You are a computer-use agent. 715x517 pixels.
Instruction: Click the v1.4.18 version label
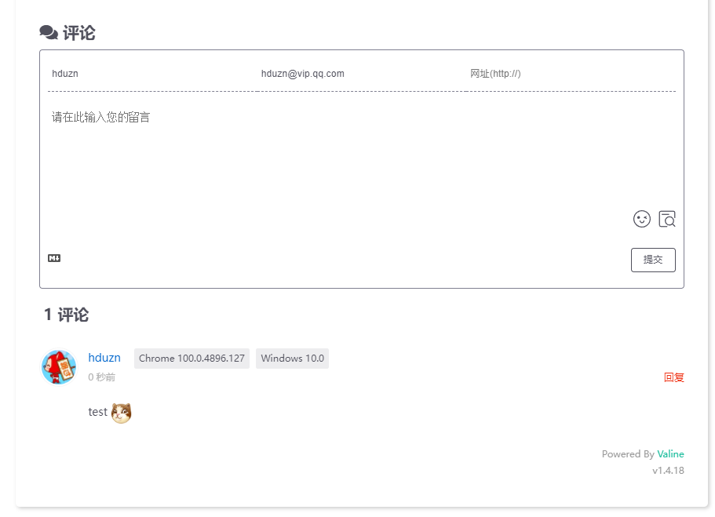click(x=668, y=471)
